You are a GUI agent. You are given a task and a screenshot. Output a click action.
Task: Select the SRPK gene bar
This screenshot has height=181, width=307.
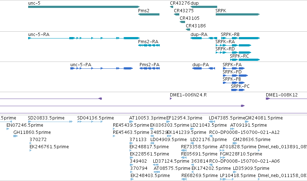coord(238,14)
